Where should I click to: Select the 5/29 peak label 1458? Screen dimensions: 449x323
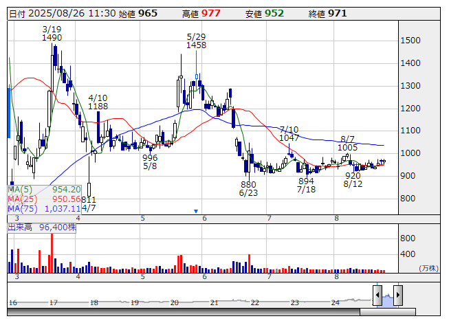pyautogui.click(x=196, y=45)
